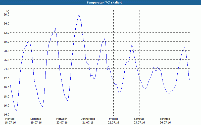Click the date 22.07.16
Screen dimensions: 201x125
[x=114, y=122]
